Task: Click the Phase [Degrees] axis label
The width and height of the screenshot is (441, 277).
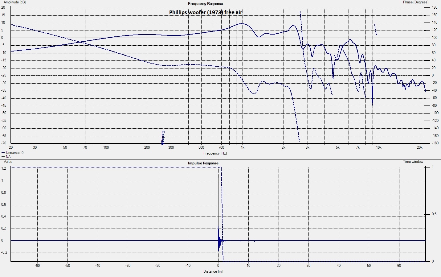Action: [x=415, y=2]
